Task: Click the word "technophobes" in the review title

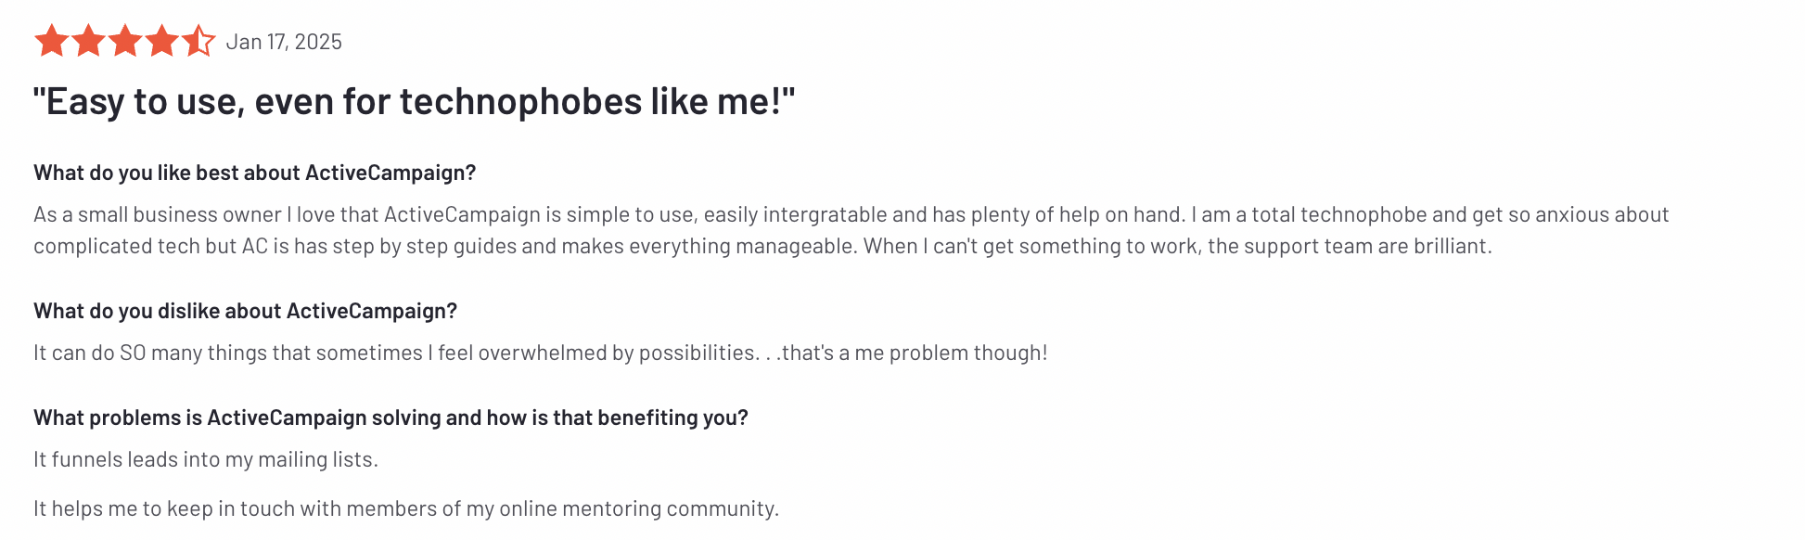Action: 520,101
